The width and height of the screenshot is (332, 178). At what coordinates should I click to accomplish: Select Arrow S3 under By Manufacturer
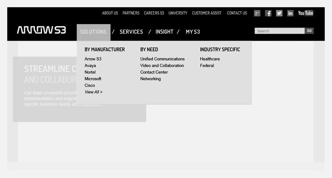pyautogui.click(x=93, y=59)
